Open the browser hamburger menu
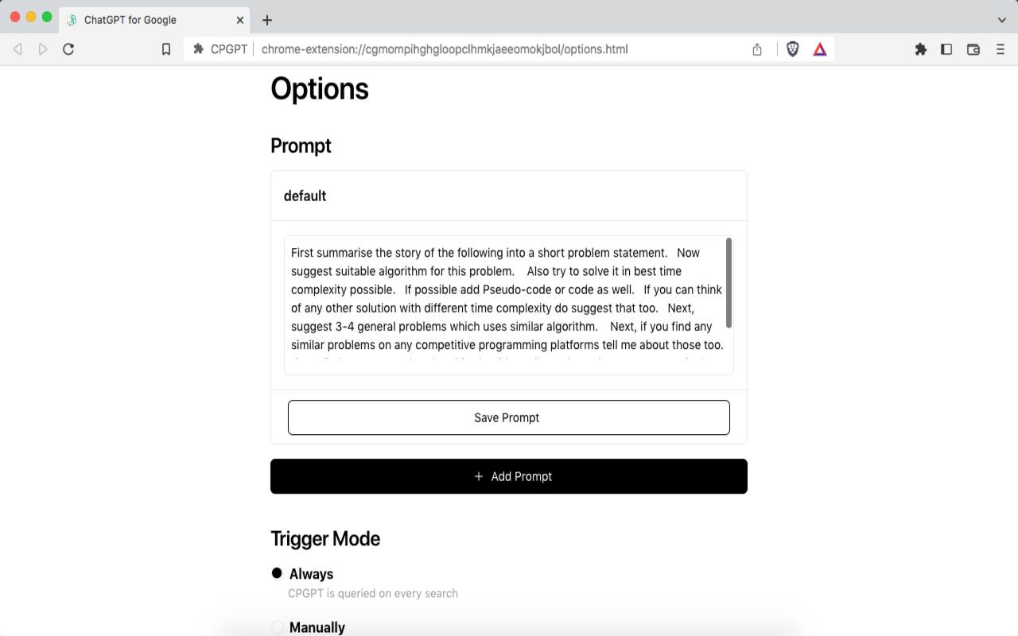Screen dimensions: 1018x636 [x=1001, y=48]
